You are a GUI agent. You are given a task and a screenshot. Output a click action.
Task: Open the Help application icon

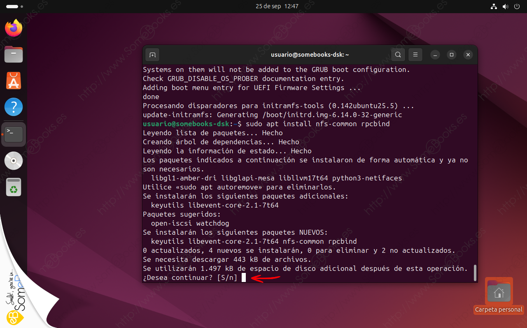[14, 107]
